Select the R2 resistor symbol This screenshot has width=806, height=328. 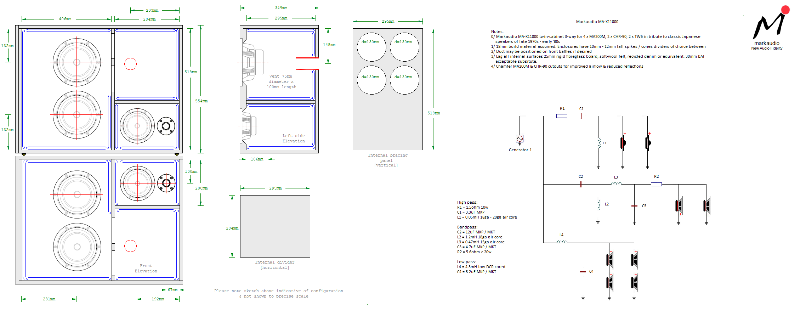click(656, 184)
